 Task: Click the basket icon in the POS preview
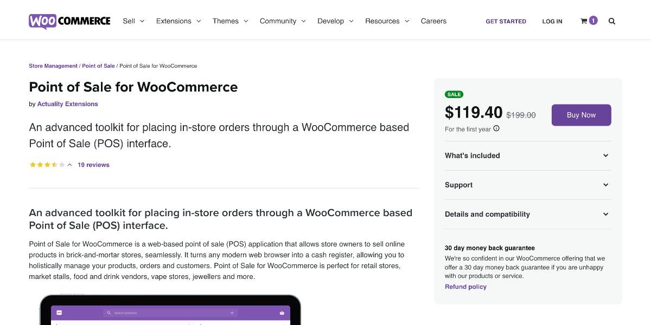click(x=282, y=313)
